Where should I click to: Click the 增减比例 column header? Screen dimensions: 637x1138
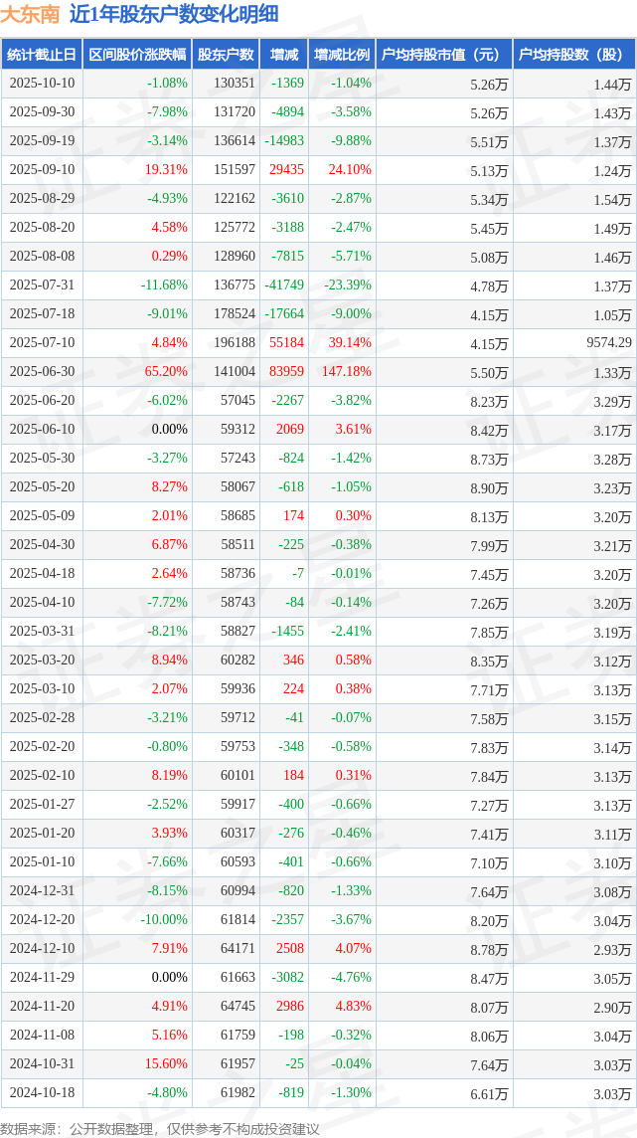pyautogui.click(x=342, y=55)
